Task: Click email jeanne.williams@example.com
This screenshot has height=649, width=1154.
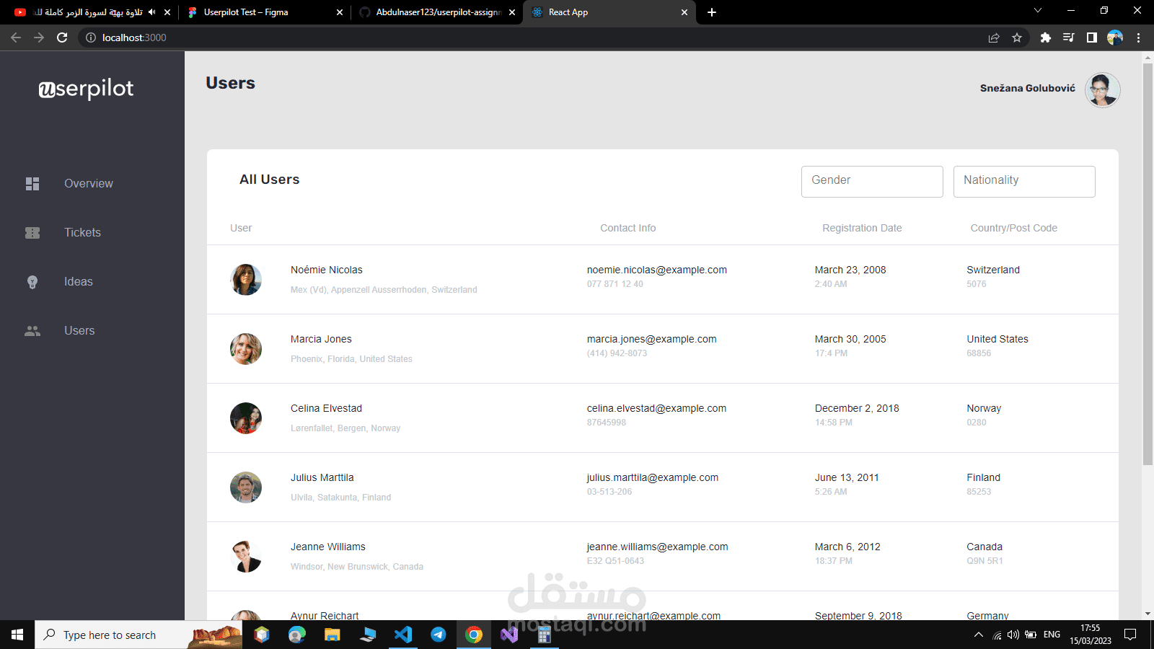Action: (658, 547)
